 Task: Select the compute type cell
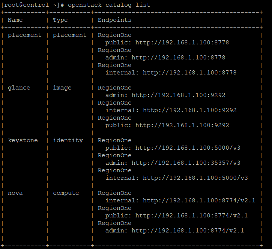(66, 193)
